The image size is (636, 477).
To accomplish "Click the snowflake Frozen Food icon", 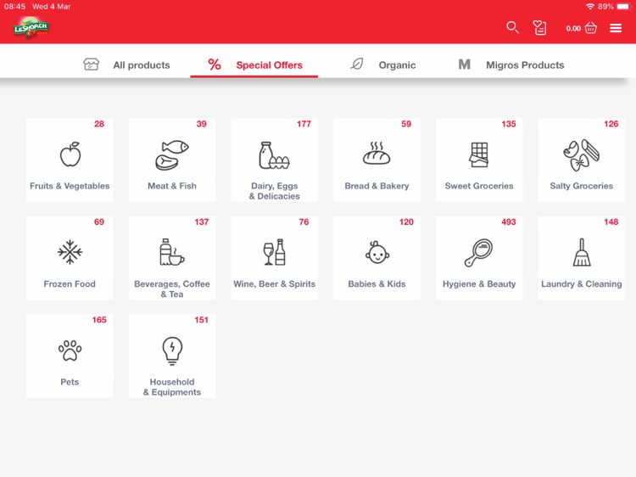I will point(70,252).
